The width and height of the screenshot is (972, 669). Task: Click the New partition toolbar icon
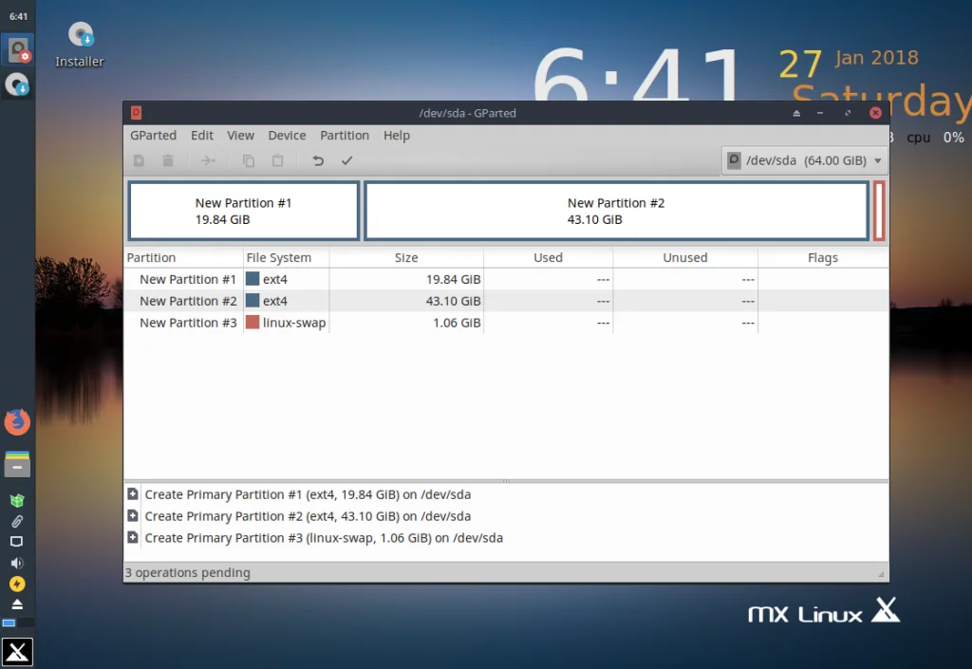click(139, 161)
